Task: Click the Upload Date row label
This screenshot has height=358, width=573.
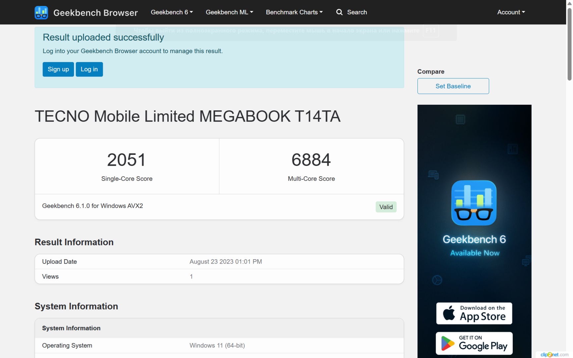Action: pos(59,262)
